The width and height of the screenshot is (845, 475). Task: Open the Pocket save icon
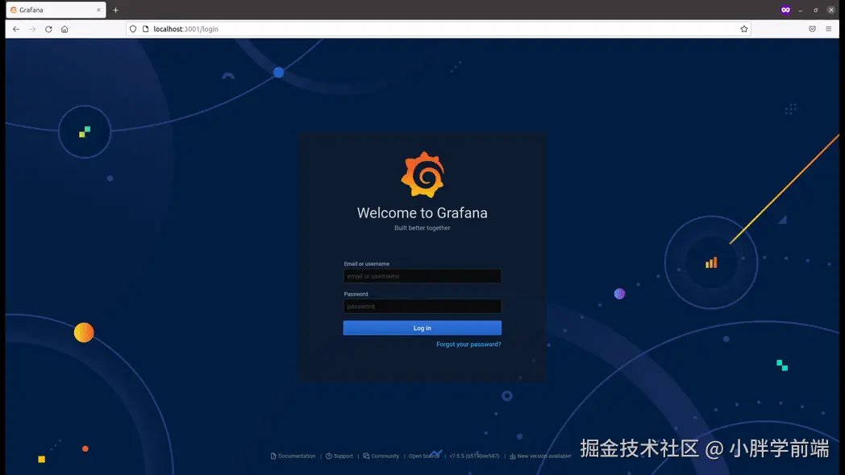point(812,29)
